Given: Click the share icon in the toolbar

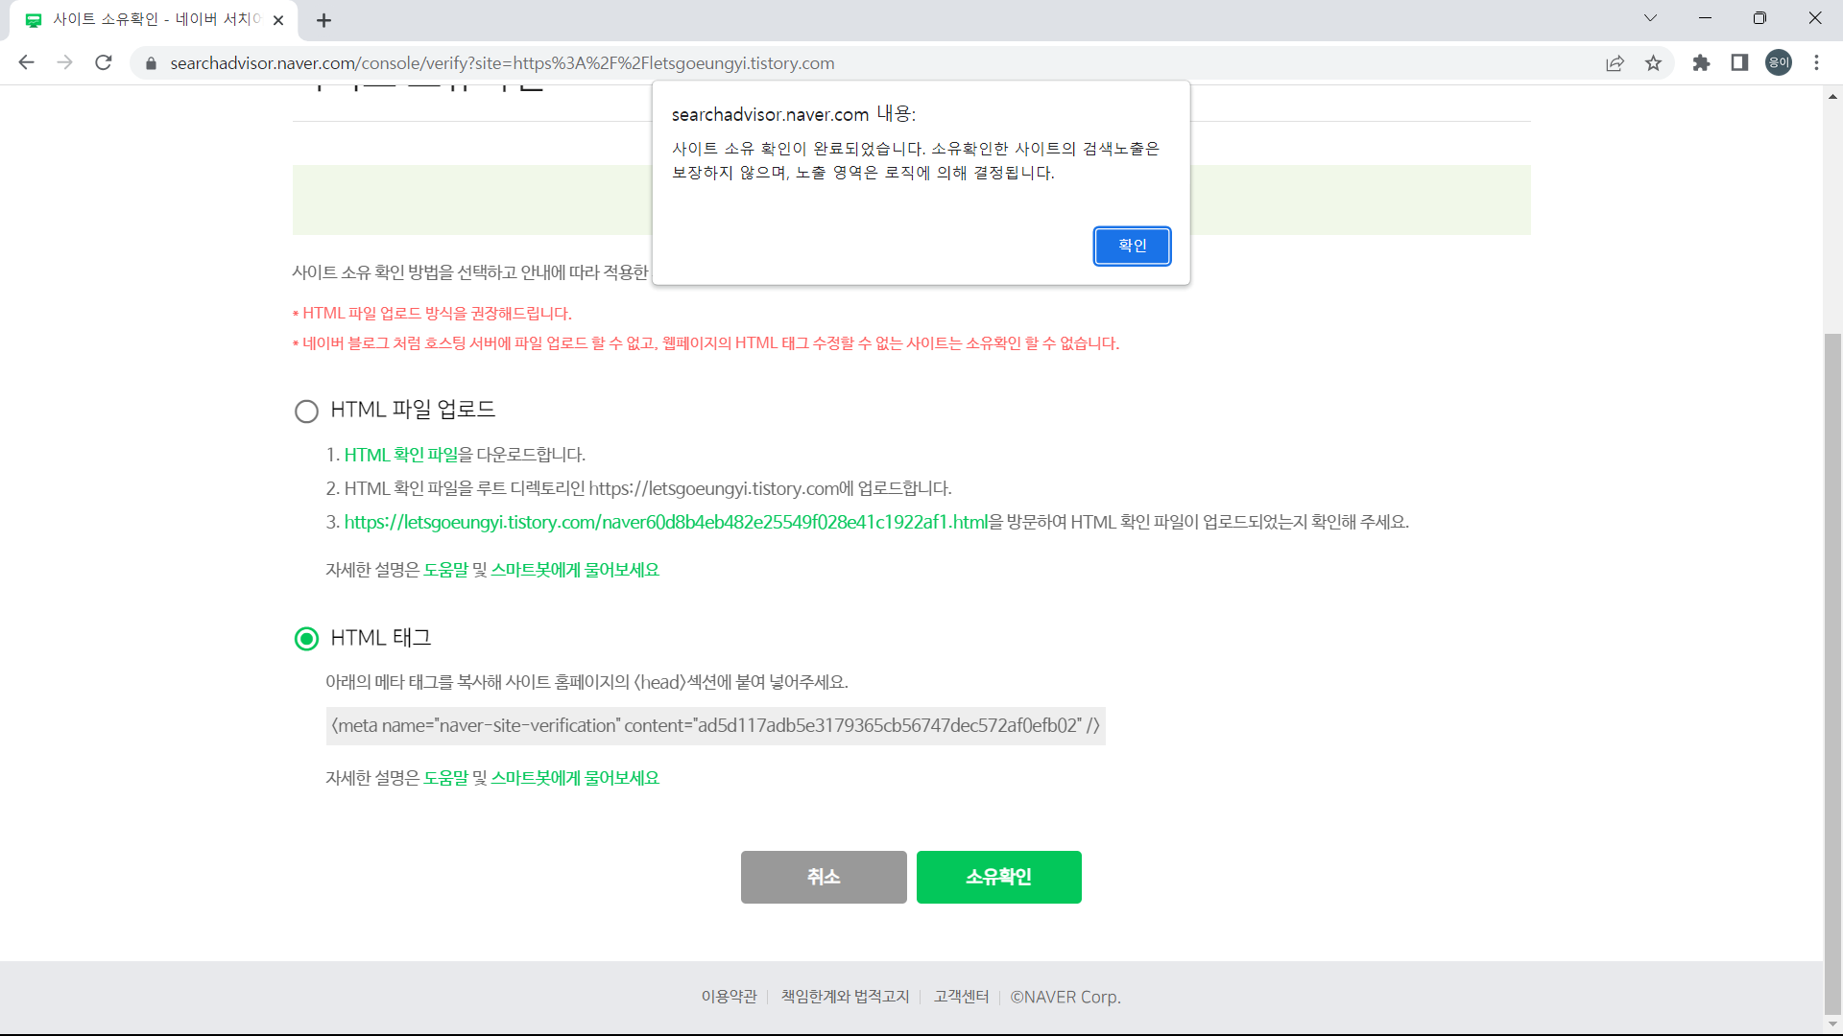Looking at the screenshot, I should [1616, 63].
